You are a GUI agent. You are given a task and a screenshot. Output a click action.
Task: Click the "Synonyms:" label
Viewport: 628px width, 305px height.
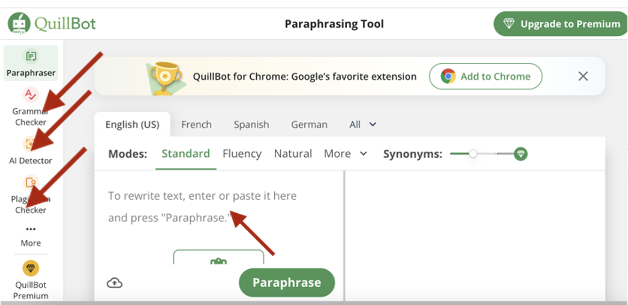[413, 154]
